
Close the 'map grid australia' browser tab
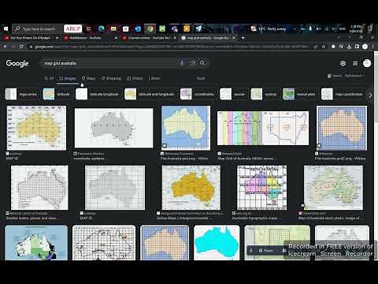234,38
